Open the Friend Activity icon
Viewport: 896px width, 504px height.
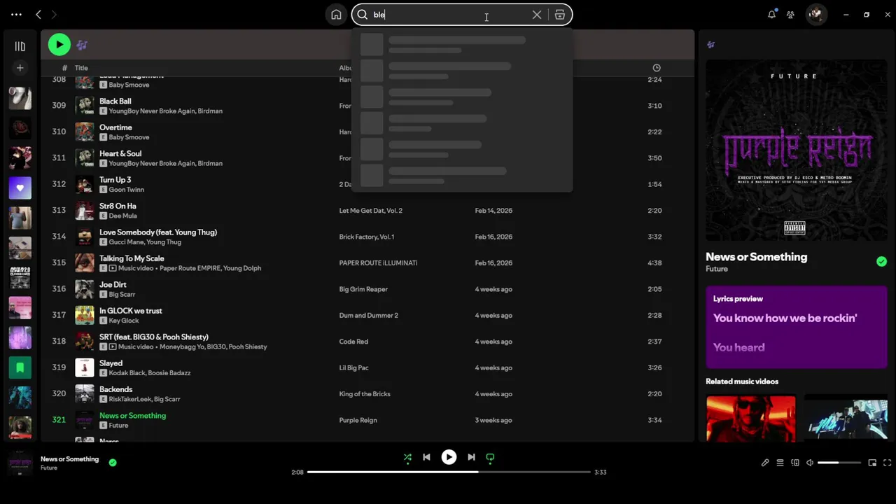click(x=790, y=15)
